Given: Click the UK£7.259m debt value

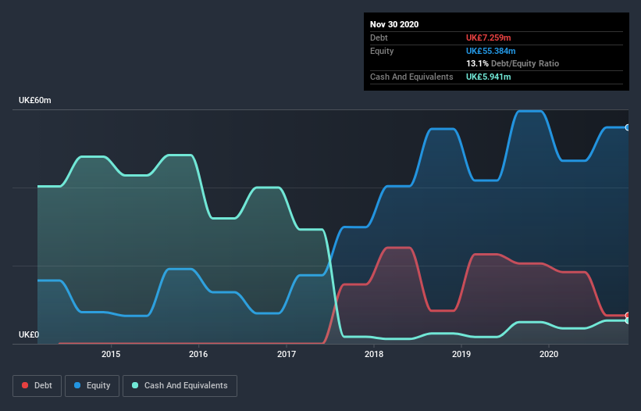Looking at the screenshot, I should pyautogui.click(x=489, y=38).
